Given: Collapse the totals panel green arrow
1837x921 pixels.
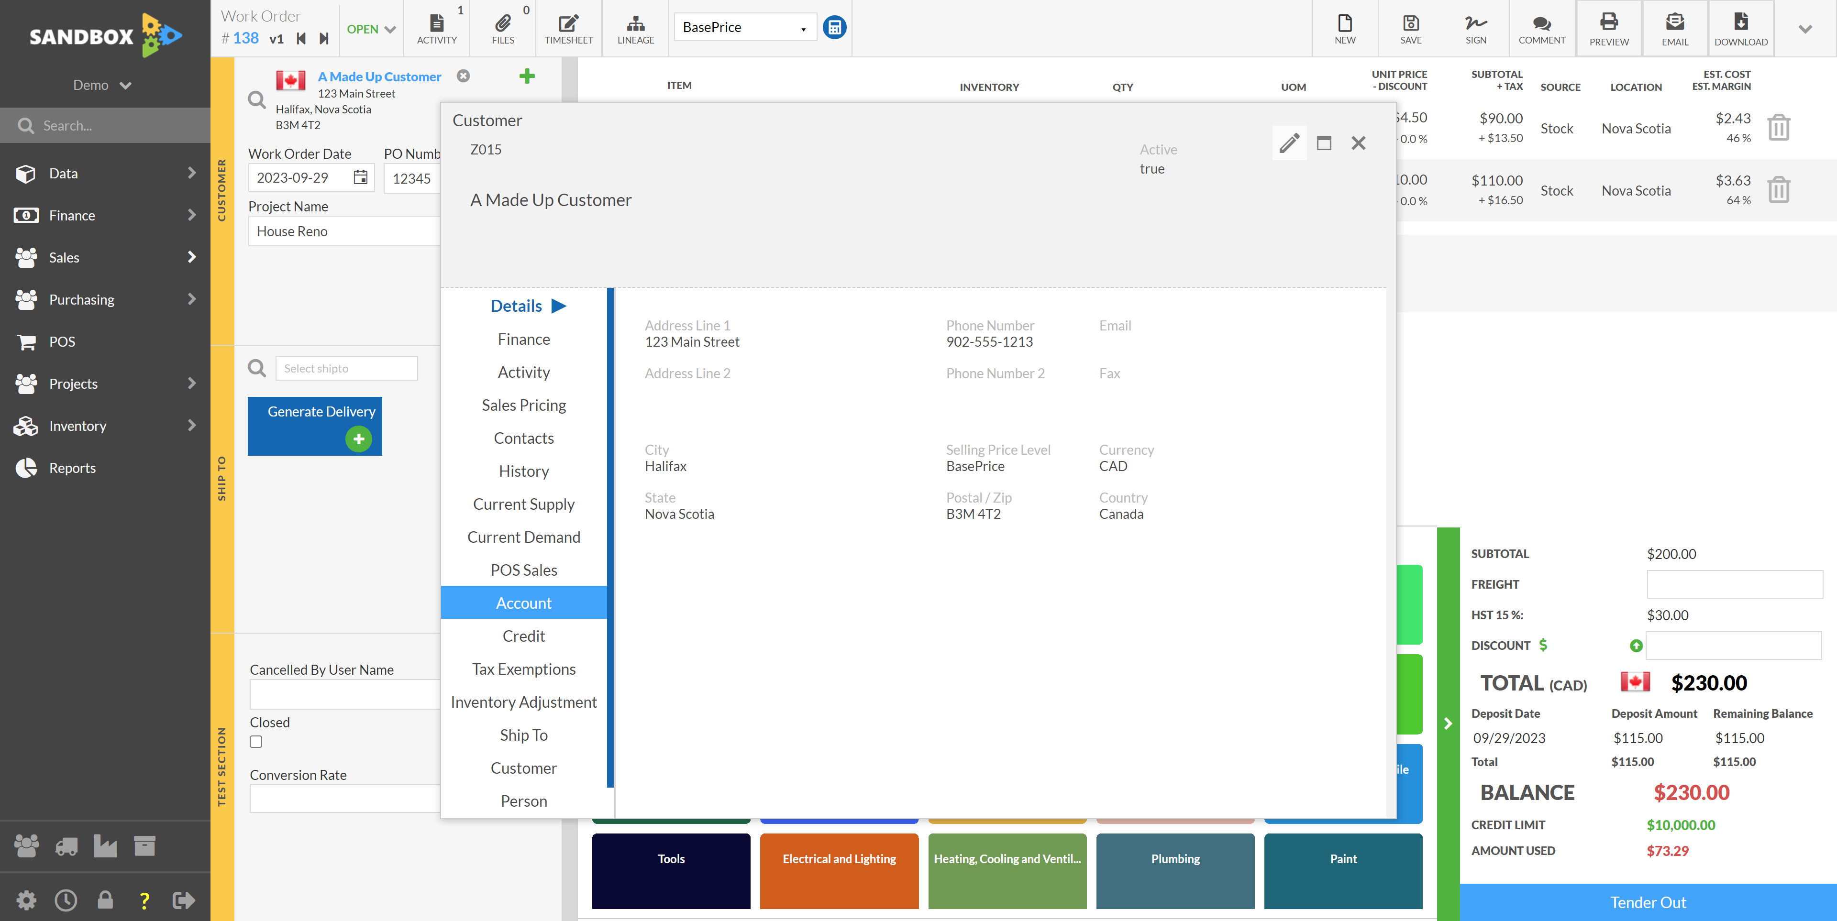Looking at the screenshot, I should pyautogui.click(x=1448, y=724).
